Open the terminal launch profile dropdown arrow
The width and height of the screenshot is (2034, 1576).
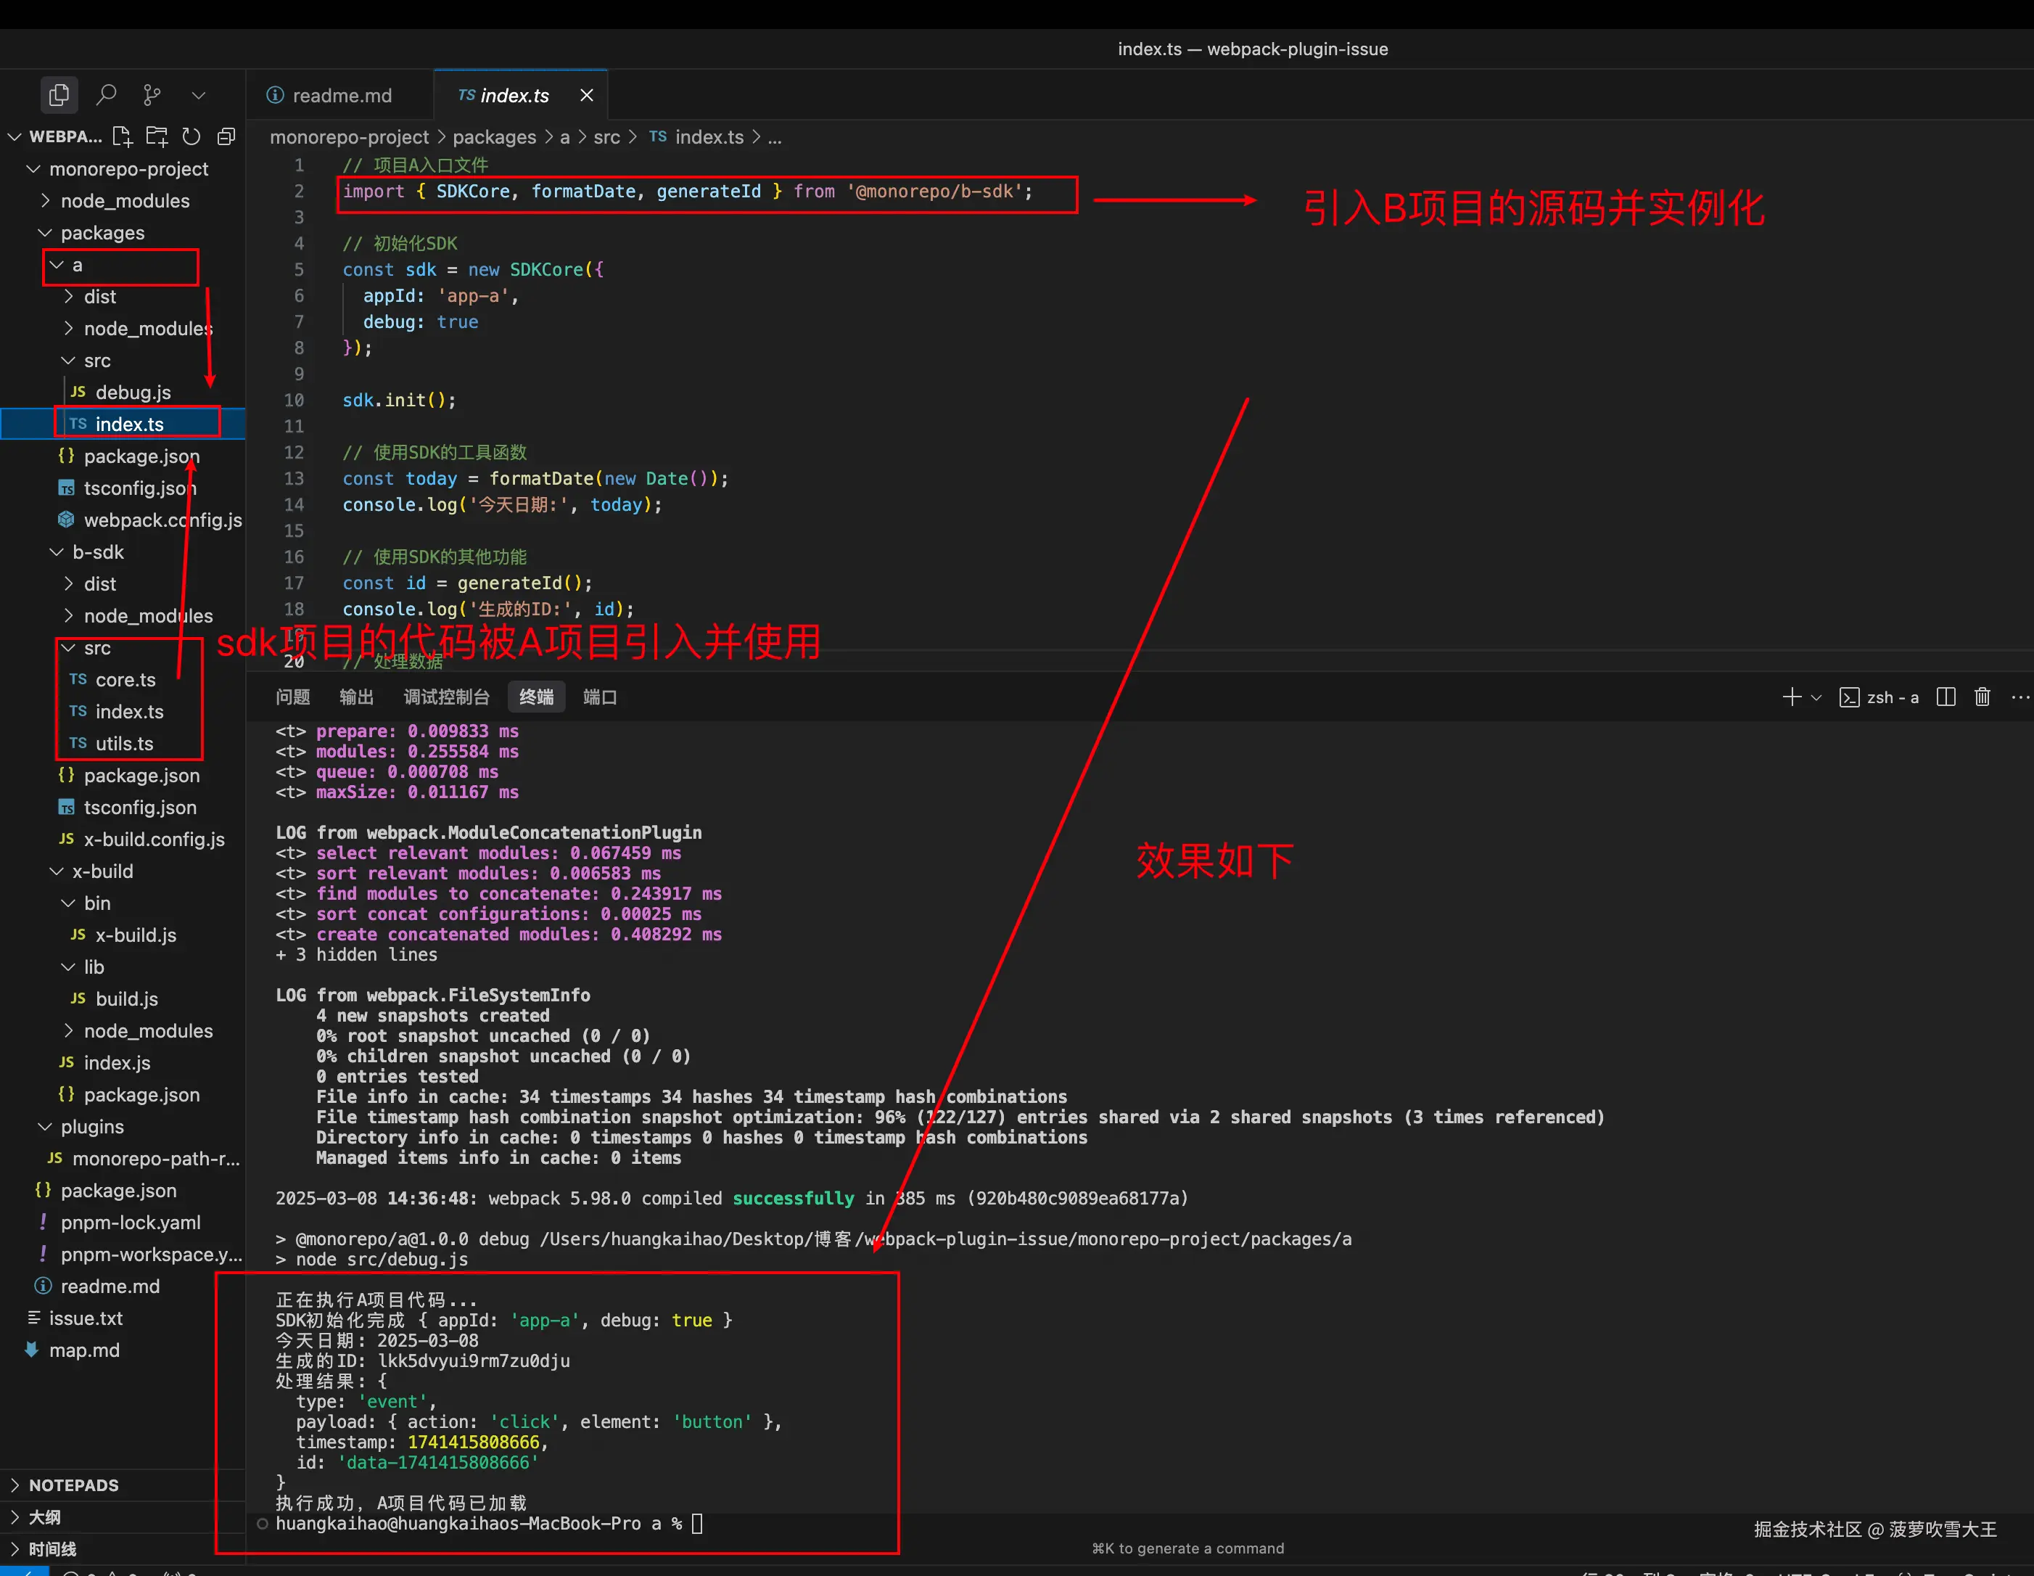[1815, 697]
